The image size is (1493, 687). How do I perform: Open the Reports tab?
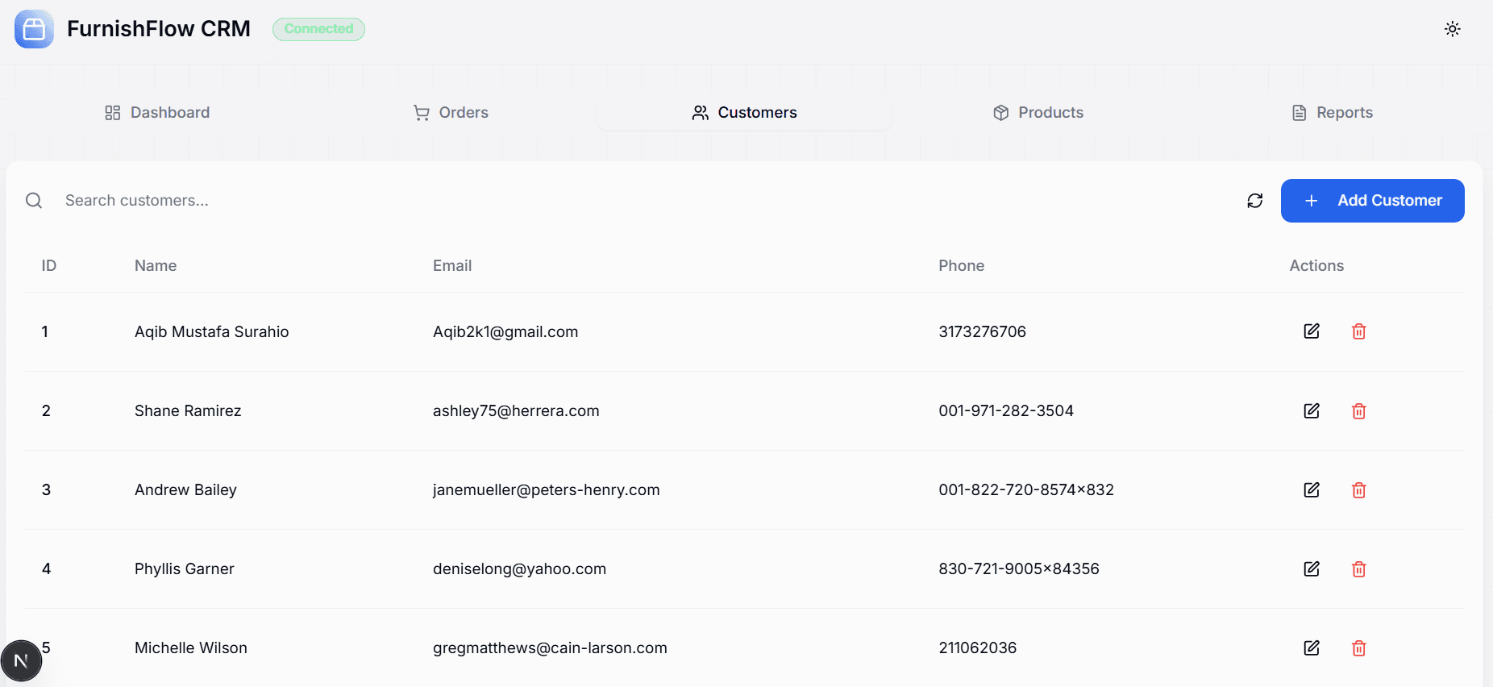coord(1331,112)
